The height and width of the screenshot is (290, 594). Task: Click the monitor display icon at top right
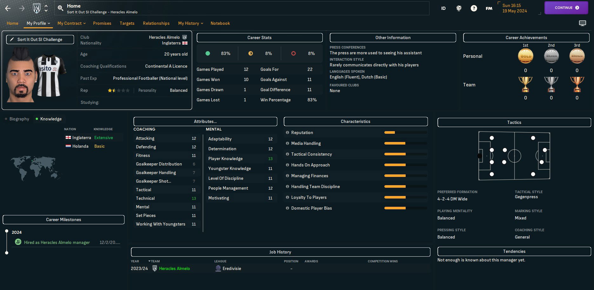coord(583,23)
